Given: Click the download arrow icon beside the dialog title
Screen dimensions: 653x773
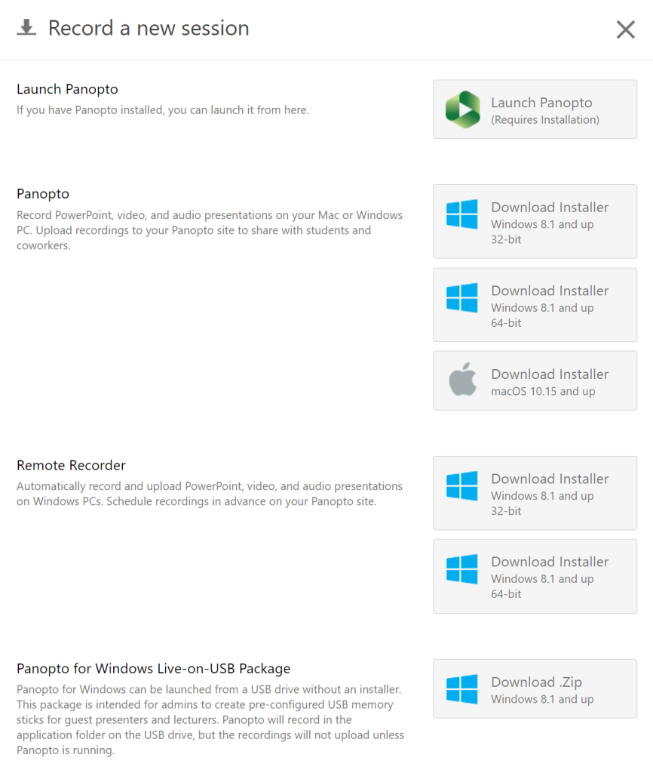Looking at the screenshot, I should coord(26,28).
